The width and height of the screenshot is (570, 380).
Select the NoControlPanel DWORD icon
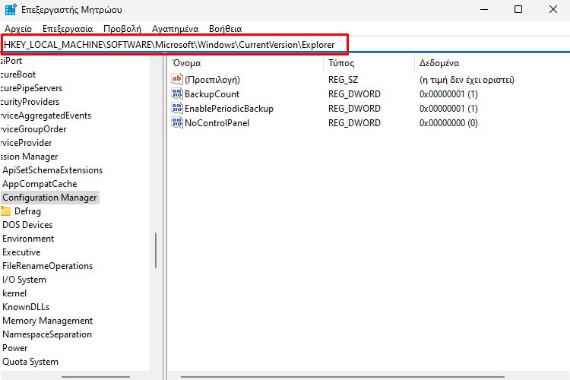pyautogui.click(x=176, y=123)
